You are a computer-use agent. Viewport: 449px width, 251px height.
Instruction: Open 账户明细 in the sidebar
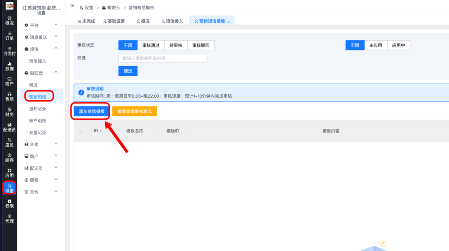(38, 120)
